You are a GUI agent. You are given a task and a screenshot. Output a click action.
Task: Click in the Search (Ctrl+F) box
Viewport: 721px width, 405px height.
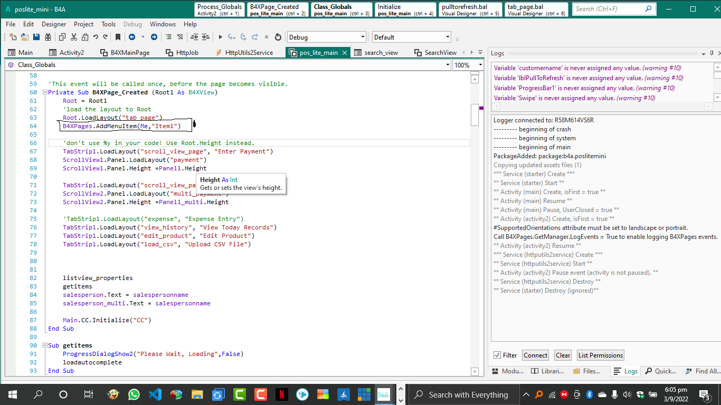608,9
